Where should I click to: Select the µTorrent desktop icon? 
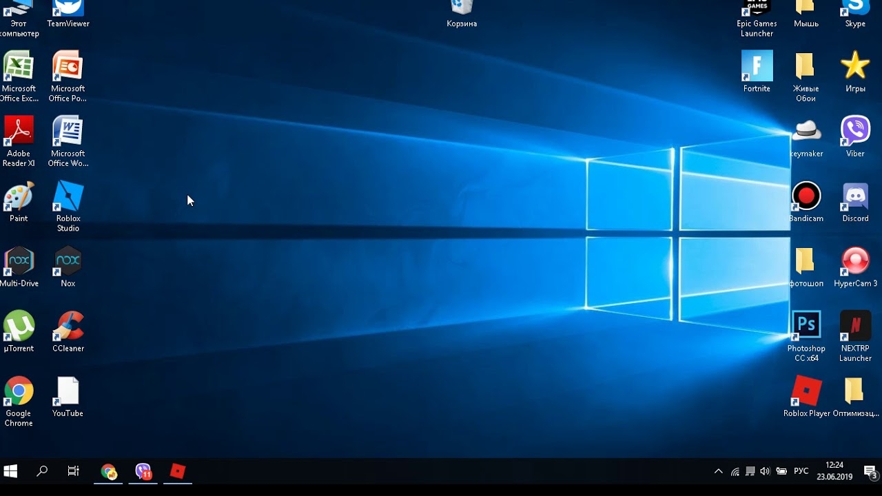pyautogui.click(x=19, y=331)
